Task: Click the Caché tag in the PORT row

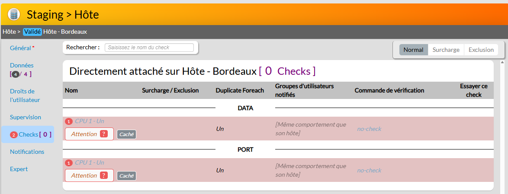Action: [x=126, y=176]
